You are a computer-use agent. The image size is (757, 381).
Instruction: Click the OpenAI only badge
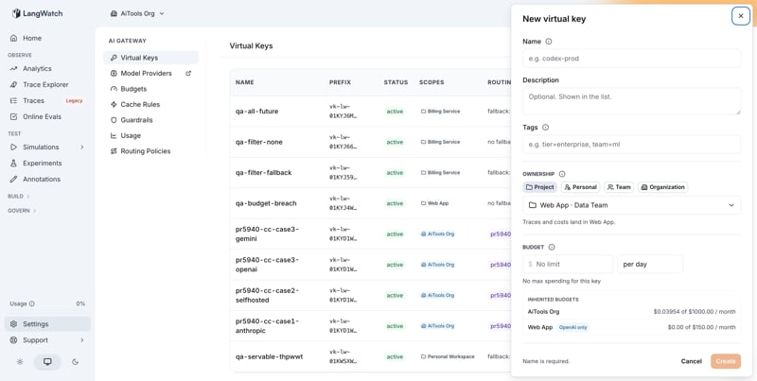tap(572, 327)
